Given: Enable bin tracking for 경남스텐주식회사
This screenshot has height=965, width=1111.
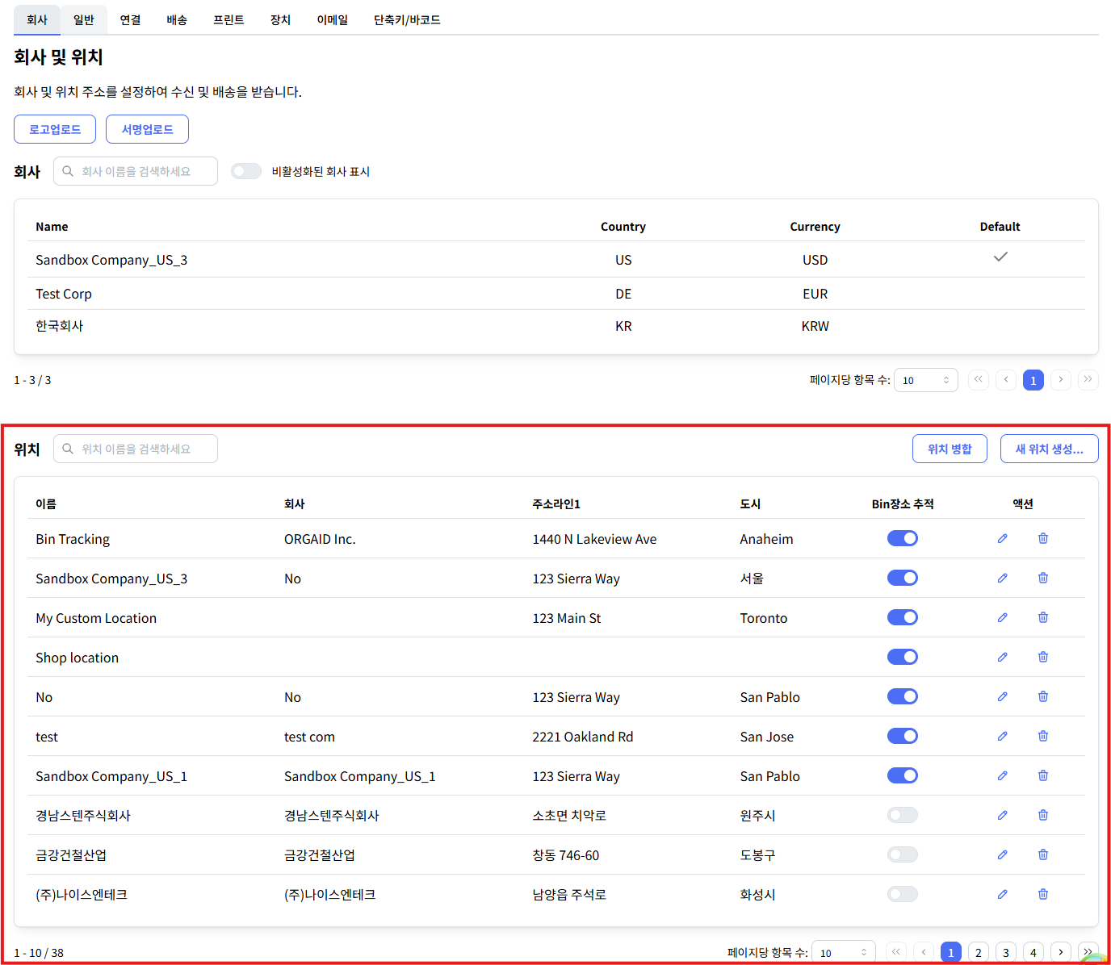Looking at the screenshot, I should [x=903, y=815].
